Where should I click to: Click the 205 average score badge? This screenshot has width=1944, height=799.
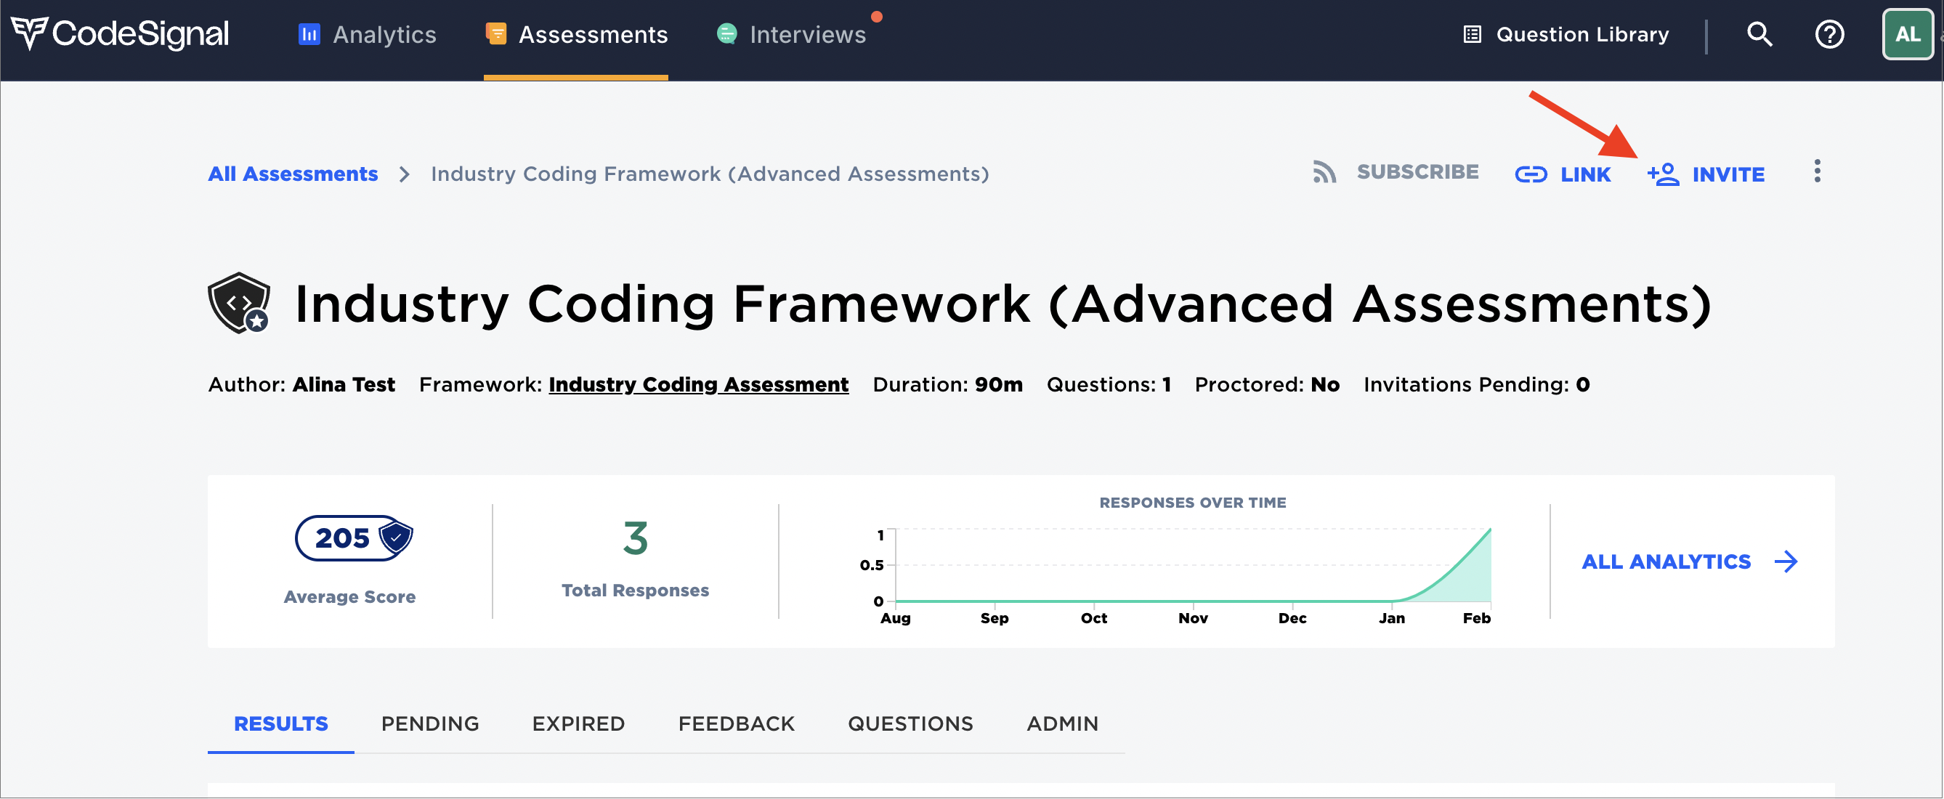coord(353,538)
